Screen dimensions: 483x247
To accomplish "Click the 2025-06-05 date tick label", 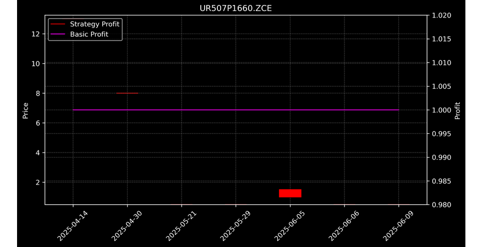I will (289, 226).
